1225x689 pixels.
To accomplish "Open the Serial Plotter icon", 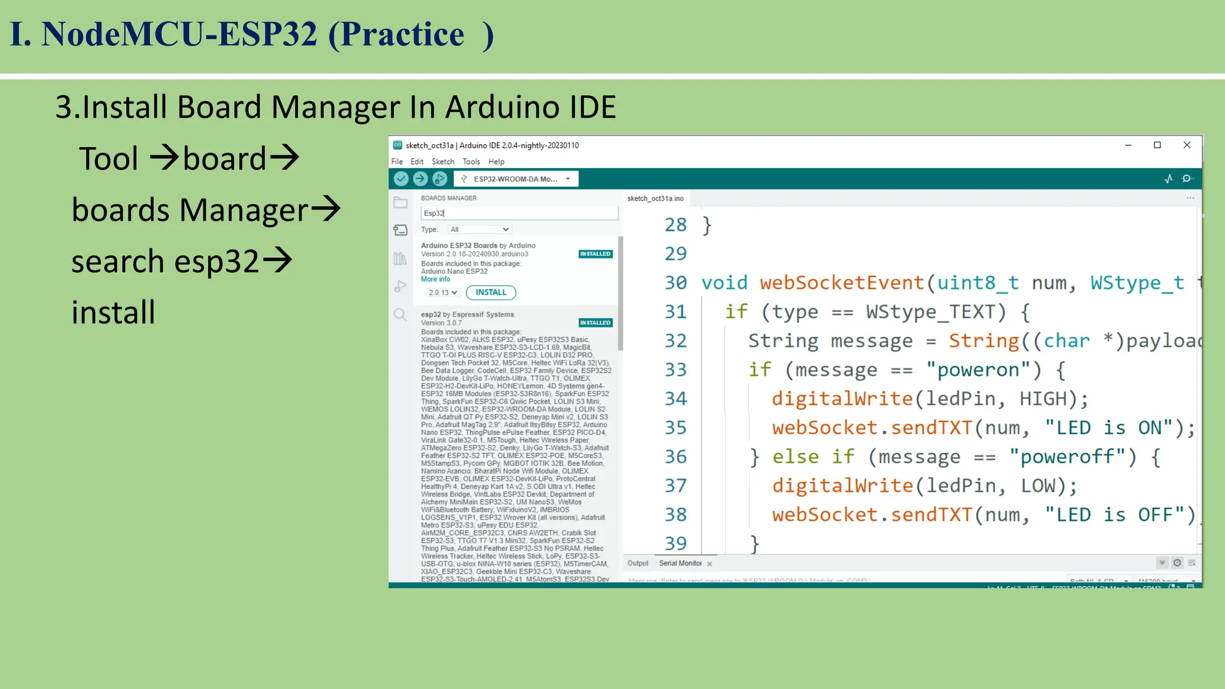I will point(1169,178).
